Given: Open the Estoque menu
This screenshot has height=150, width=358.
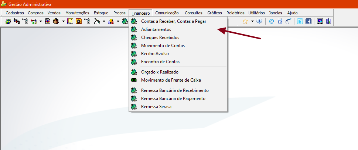Looking at the screenshot, I should (x=101, y=13).
